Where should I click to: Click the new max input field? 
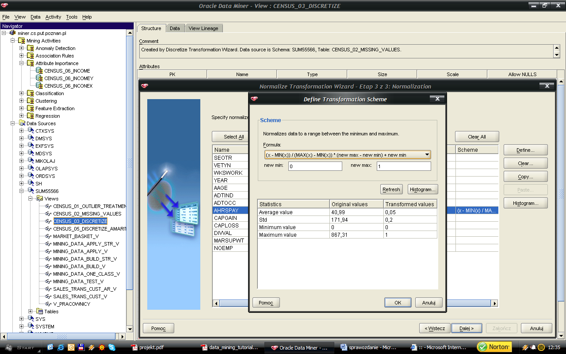tap(404, 166)
